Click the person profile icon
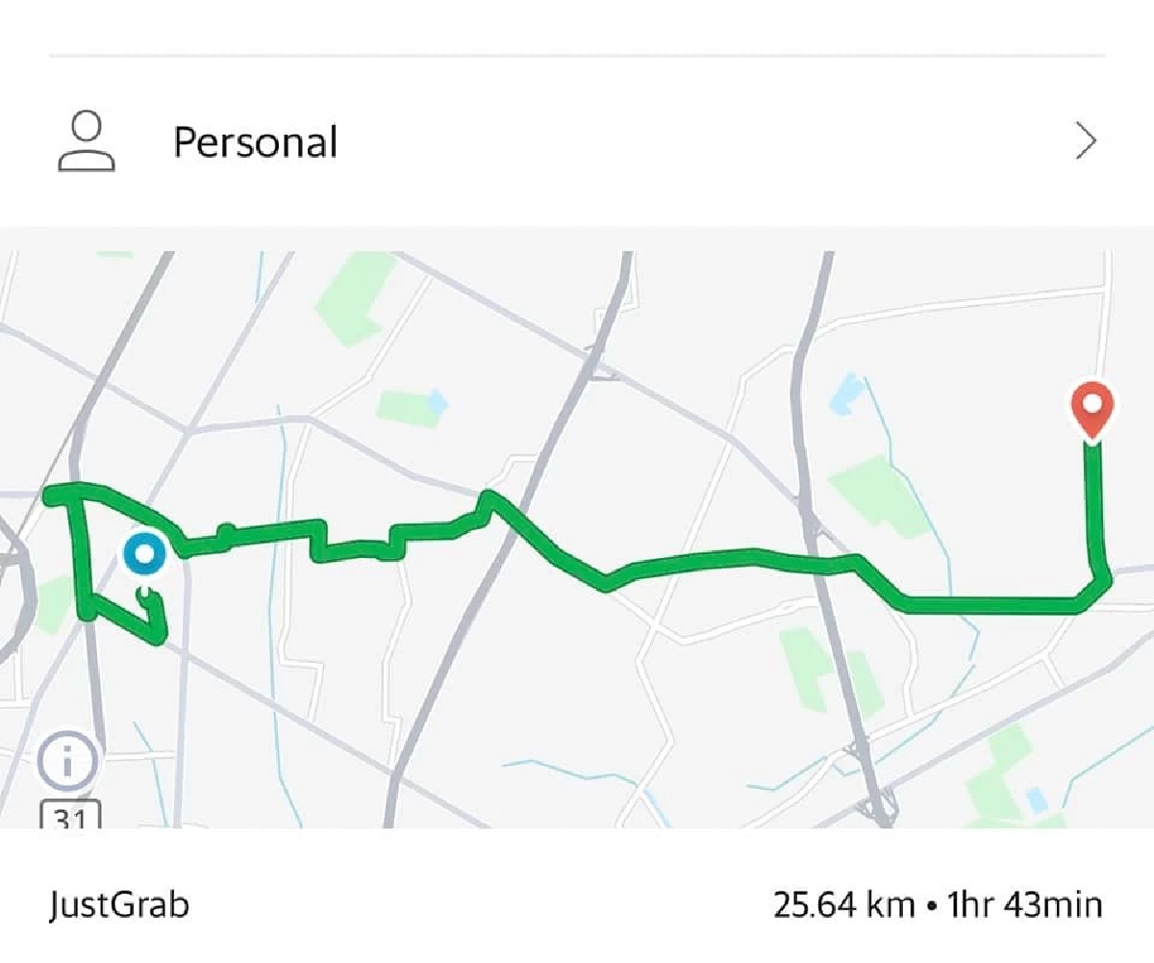This screenshot has height=963, width=1154. coord(87,142)
